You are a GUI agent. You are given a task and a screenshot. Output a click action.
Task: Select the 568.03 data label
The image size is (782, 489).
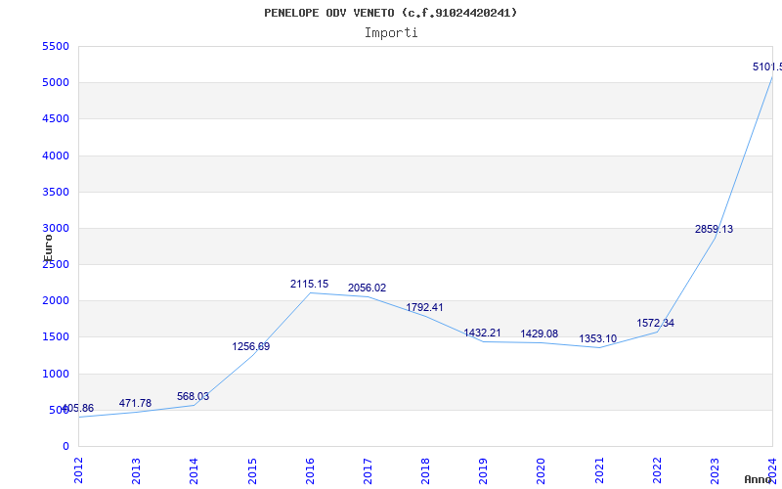point(193,396)
